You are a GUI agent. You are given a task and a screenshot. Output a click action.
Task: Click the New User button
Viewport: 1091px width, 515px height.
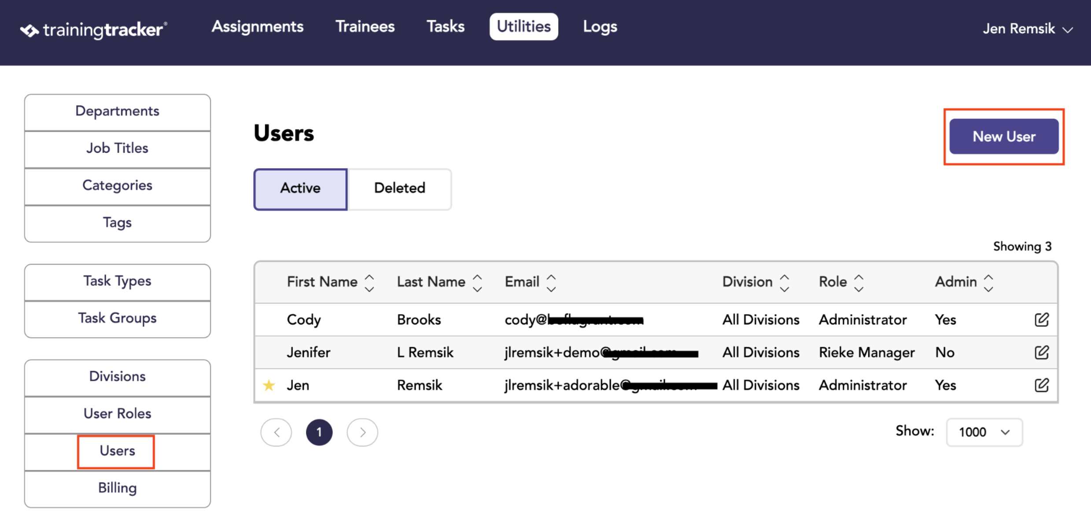pyautogui.click(x=1004, y=136)
